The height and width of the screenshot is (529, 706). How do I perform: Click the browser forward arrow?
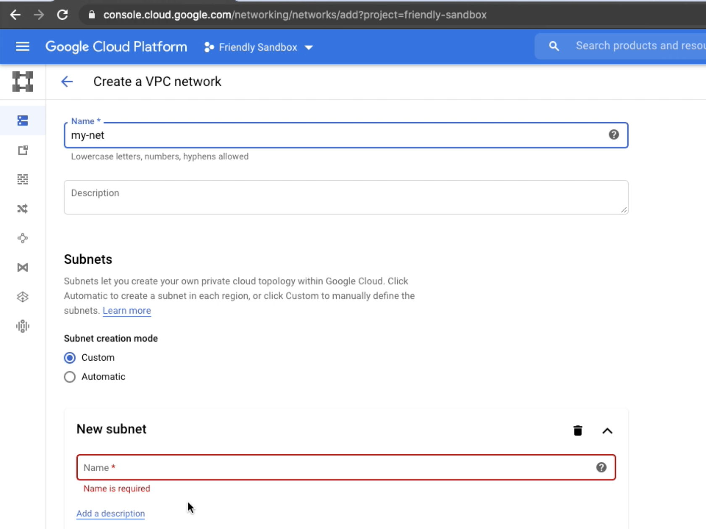(x=39, y=15)
